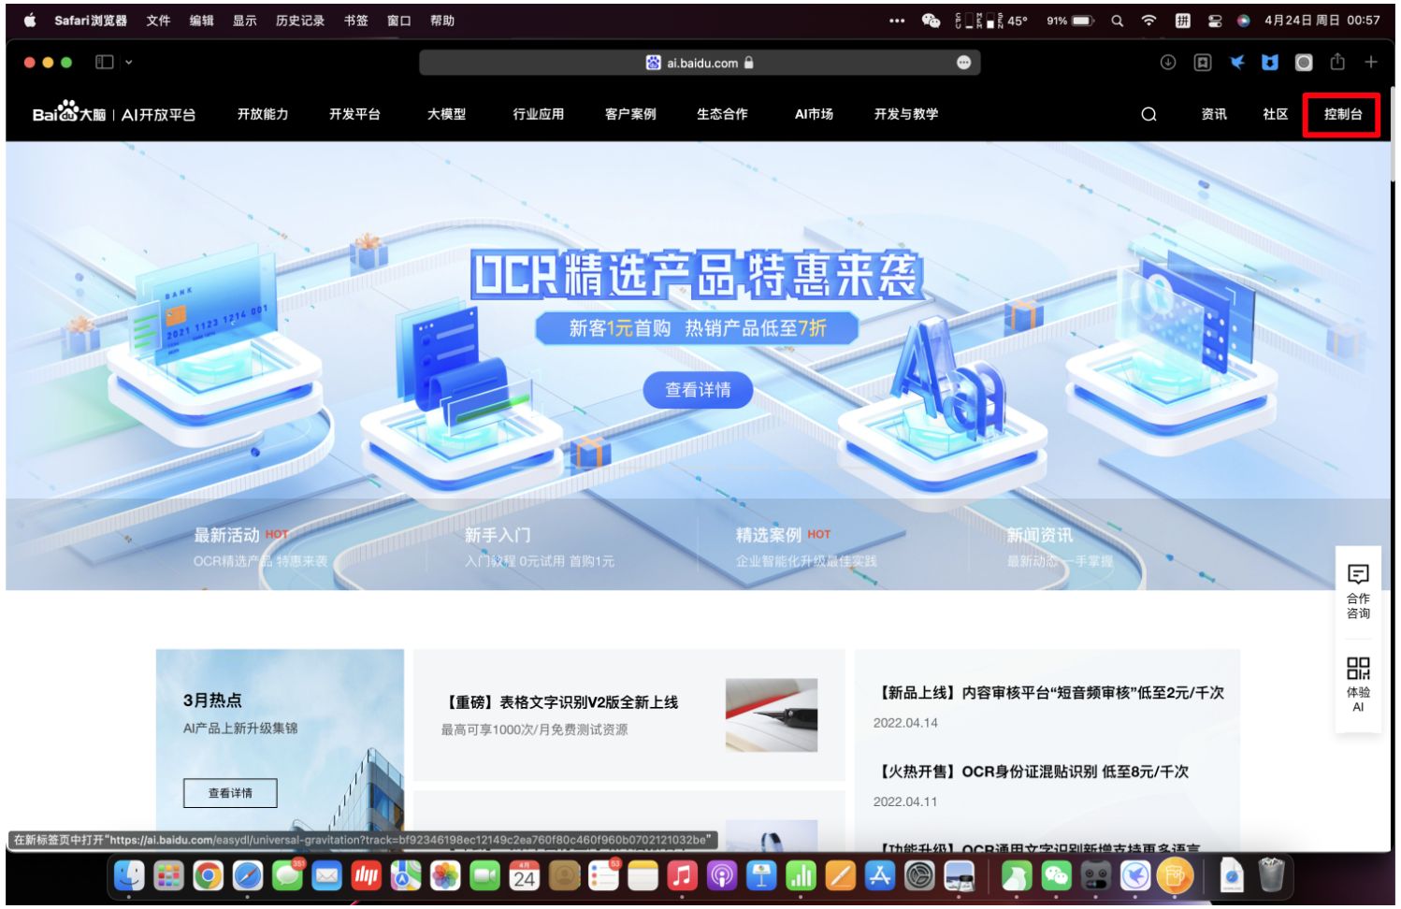1401x909 pixels.
Task: Open the 资讯 news link
Action: pyautogui.click(x=1214, y=114)
